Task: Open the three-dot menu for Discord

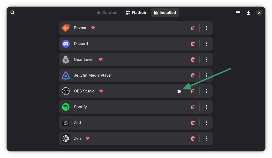Action: click(x=206, y=44)
